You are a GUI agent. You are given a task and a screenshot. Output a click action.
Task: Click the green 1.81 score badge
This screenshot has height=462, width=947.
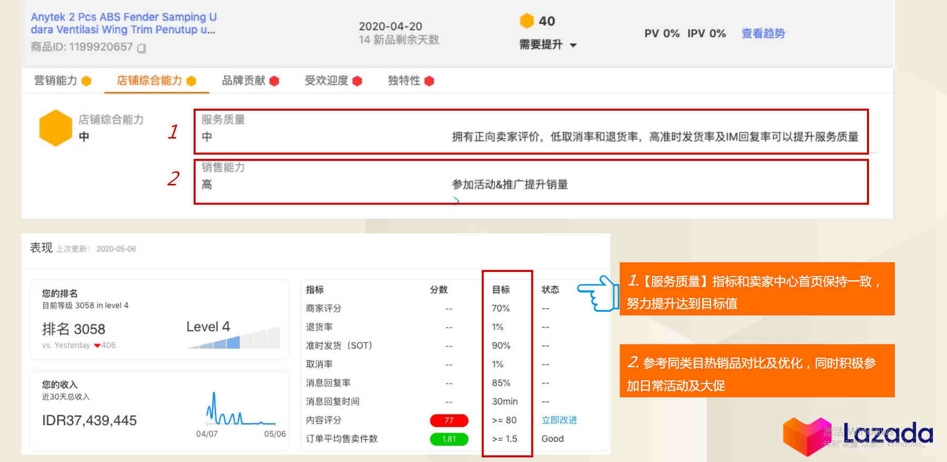[x=449, y=439]
